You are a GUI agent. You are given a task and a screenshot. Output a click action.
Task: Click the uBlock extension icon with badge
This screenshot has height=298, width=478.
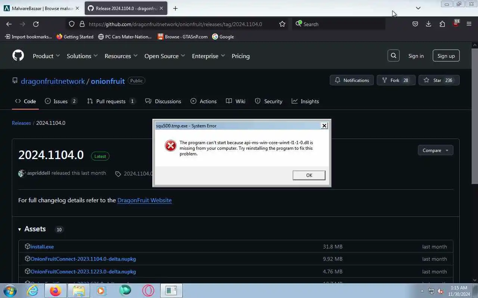click(x=456, y=23)
